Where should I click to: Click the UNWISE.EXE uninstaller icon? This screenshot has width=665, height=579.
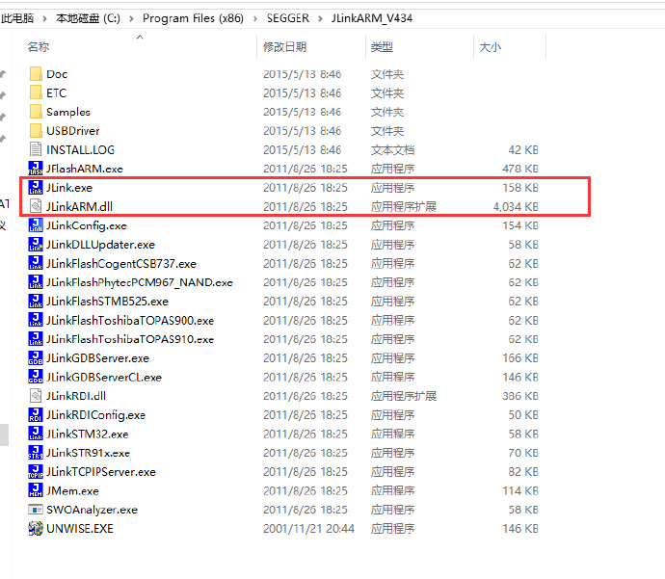point(36,529)
